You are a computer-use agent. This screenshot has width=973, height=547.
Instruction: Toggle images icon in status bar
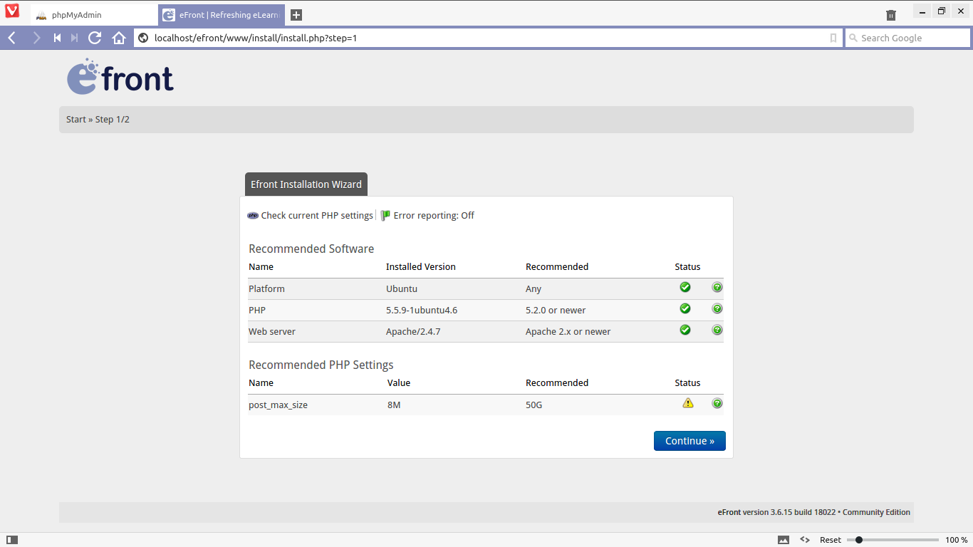point(784,540)
